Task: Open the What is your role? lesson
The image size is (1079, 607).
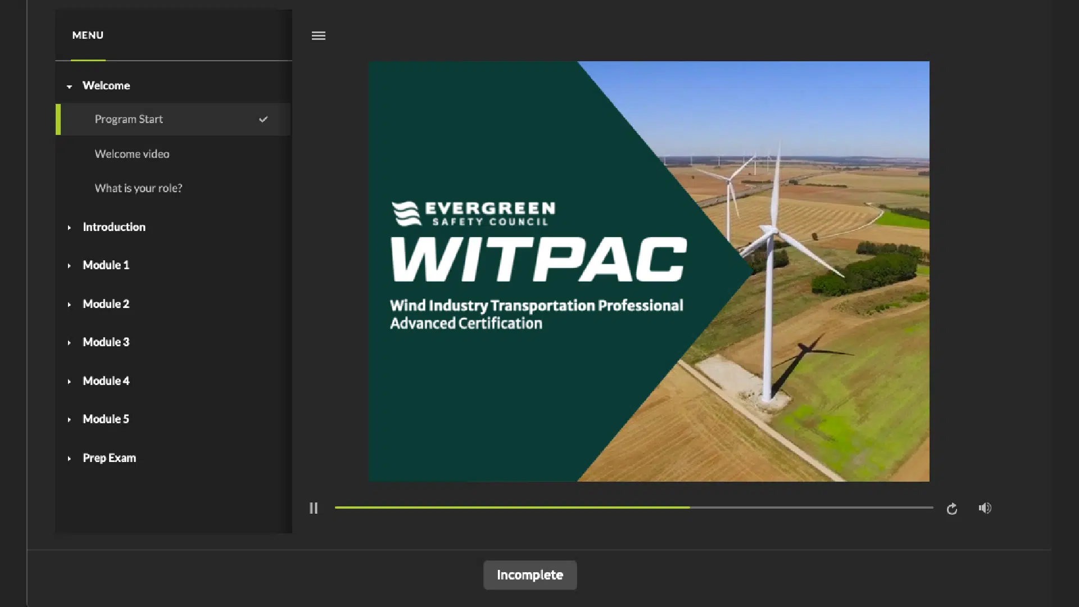Action: pyautogui.click(x=138, y=188)
